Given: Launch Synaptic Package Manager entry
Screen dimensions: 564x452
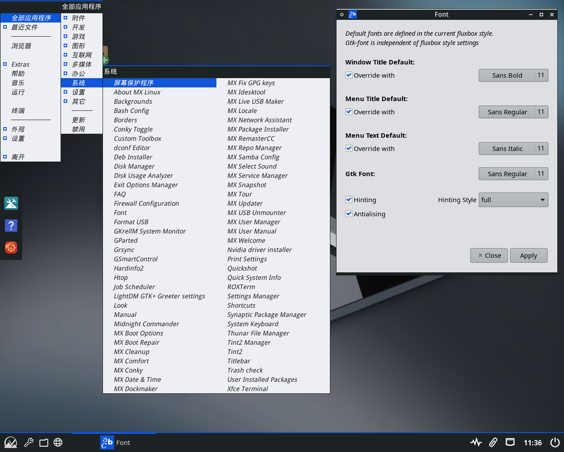Looking at the screenshot, I should coord(273,315).
